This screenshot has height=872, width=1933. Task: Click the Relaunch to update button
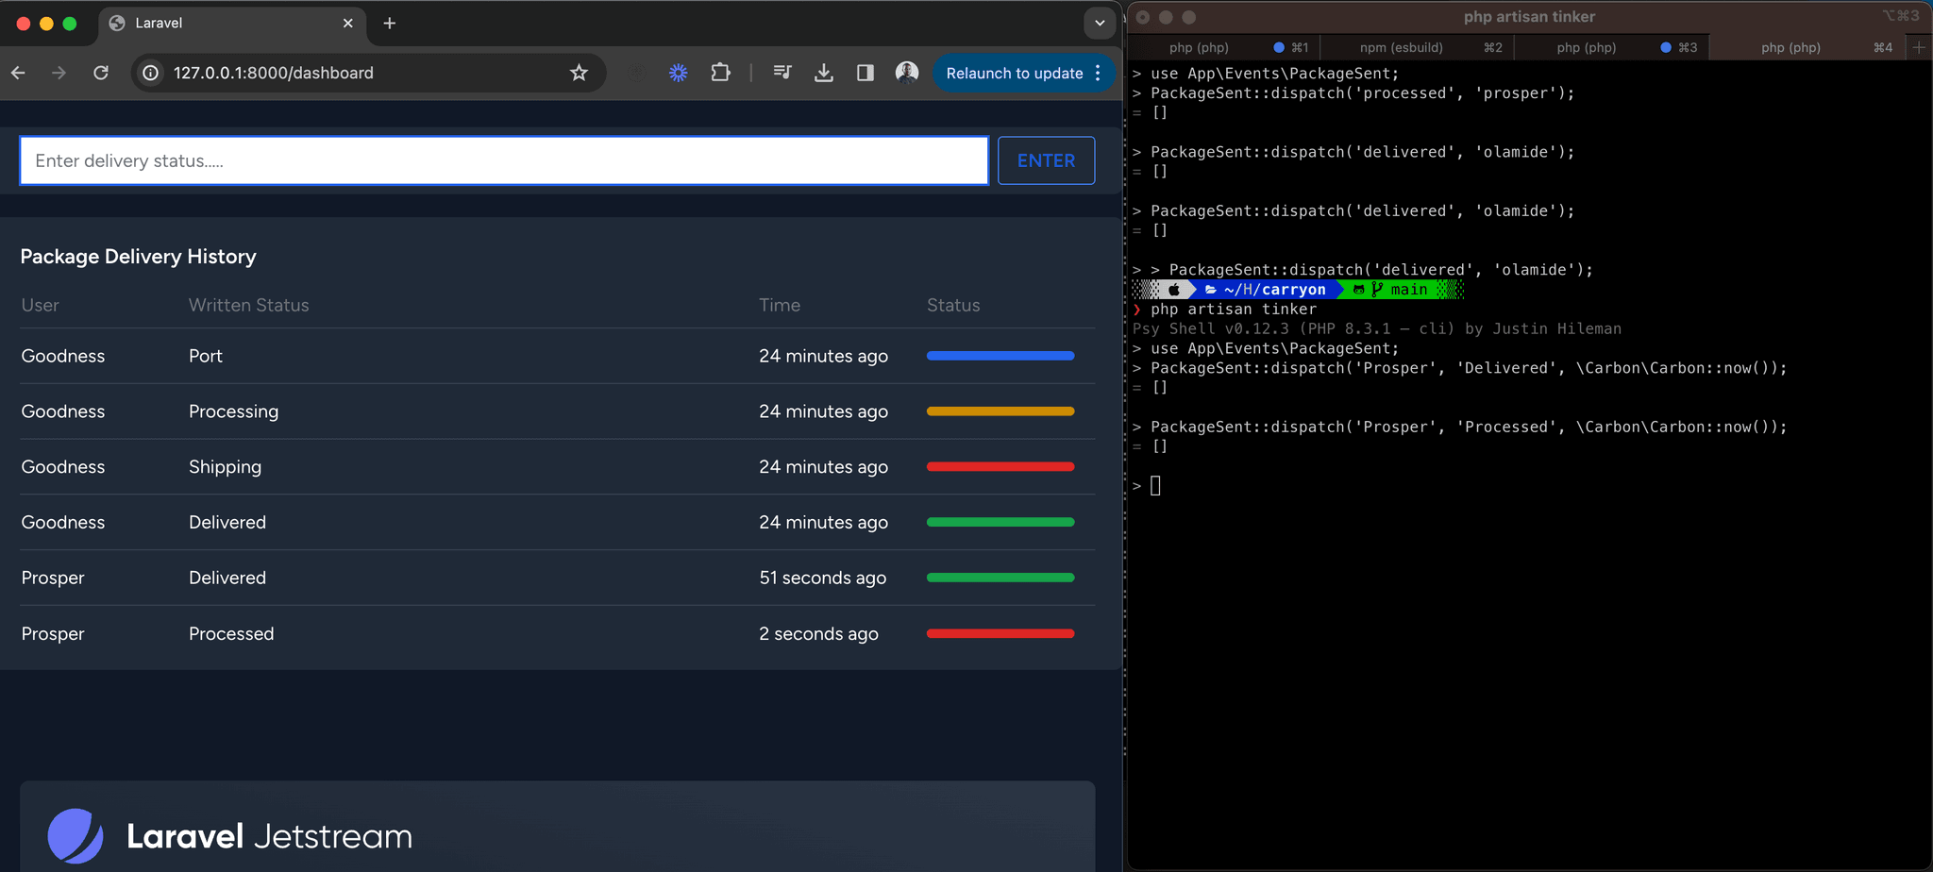coord(1013,73)
